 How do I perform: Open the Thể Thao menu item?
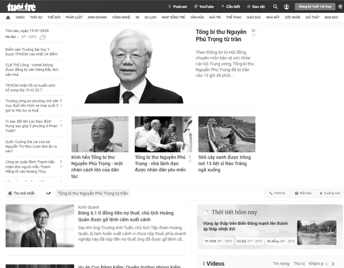click(233, 17)
